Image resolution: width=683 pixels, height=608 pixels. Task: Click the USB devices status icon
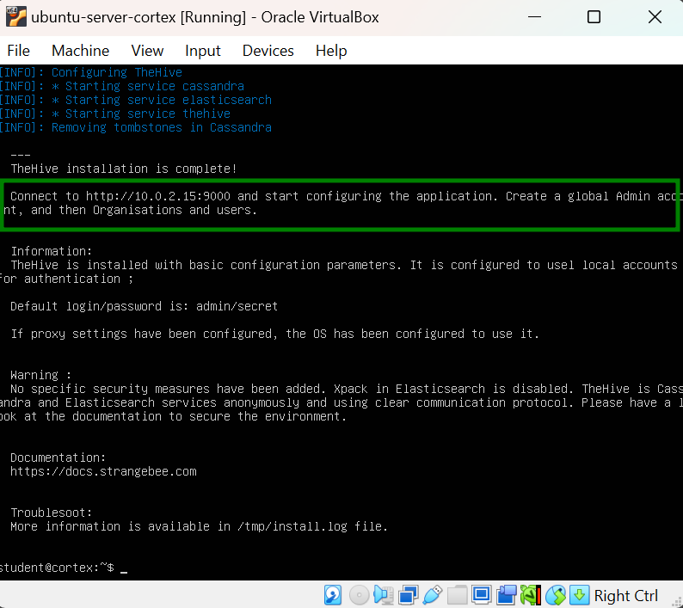(433, 595)
